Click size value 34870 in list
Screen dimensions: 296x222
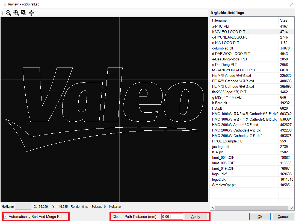coord(285,48)
